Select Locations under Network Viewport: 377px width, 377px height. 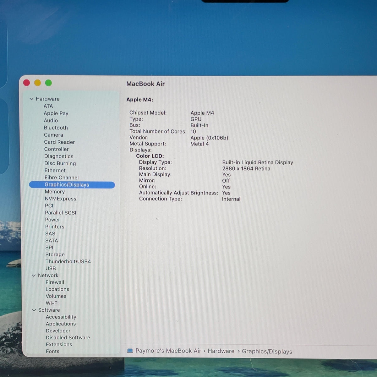[x=57, y=289]
